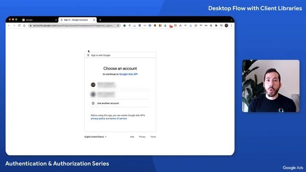Image resolution: width=306 pixels, height=172 pixels.
Task: Reload the Google sign-in page
Action: pos(19,25)
